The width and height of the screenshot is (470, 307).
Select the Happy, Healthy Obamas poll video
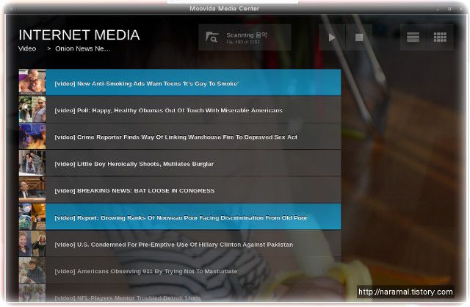click(x=193, y=109)
